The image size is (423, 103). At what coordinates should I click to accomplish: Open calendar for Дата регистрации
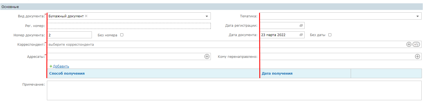point(301,26)
